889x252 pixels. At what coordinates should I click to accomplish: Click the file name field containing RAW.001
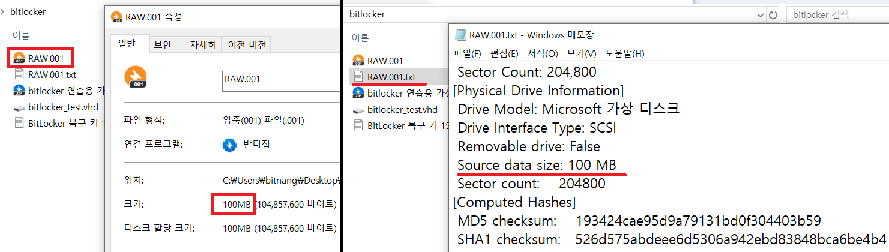[x=280, y=80]
